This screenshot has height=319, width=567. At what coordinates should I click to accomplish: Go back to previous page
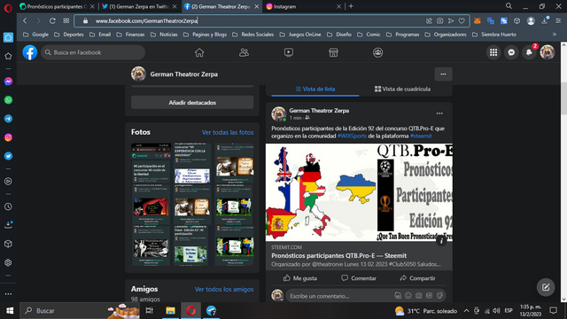(x=25, y=21)
